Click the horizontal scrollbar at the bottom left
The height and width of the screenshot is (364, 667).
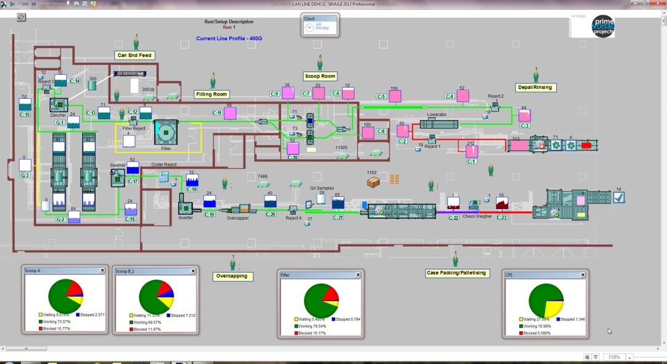point(28,349)
